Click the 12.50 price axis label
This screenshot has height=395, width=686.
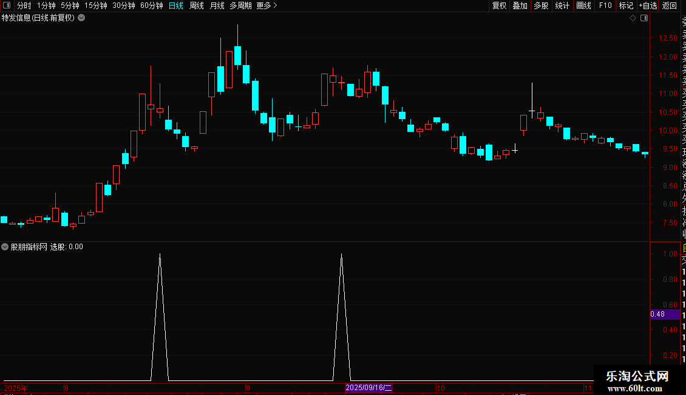(x=668, y=38)
